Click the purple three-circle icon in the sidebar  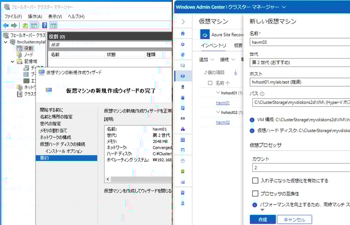183,129
